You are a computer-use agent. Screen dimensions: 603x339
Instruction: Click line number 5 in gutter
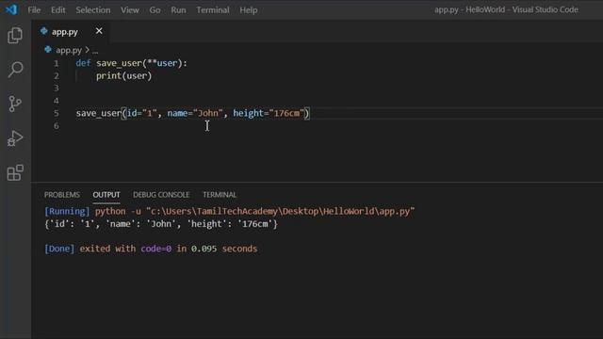[57, 113]
